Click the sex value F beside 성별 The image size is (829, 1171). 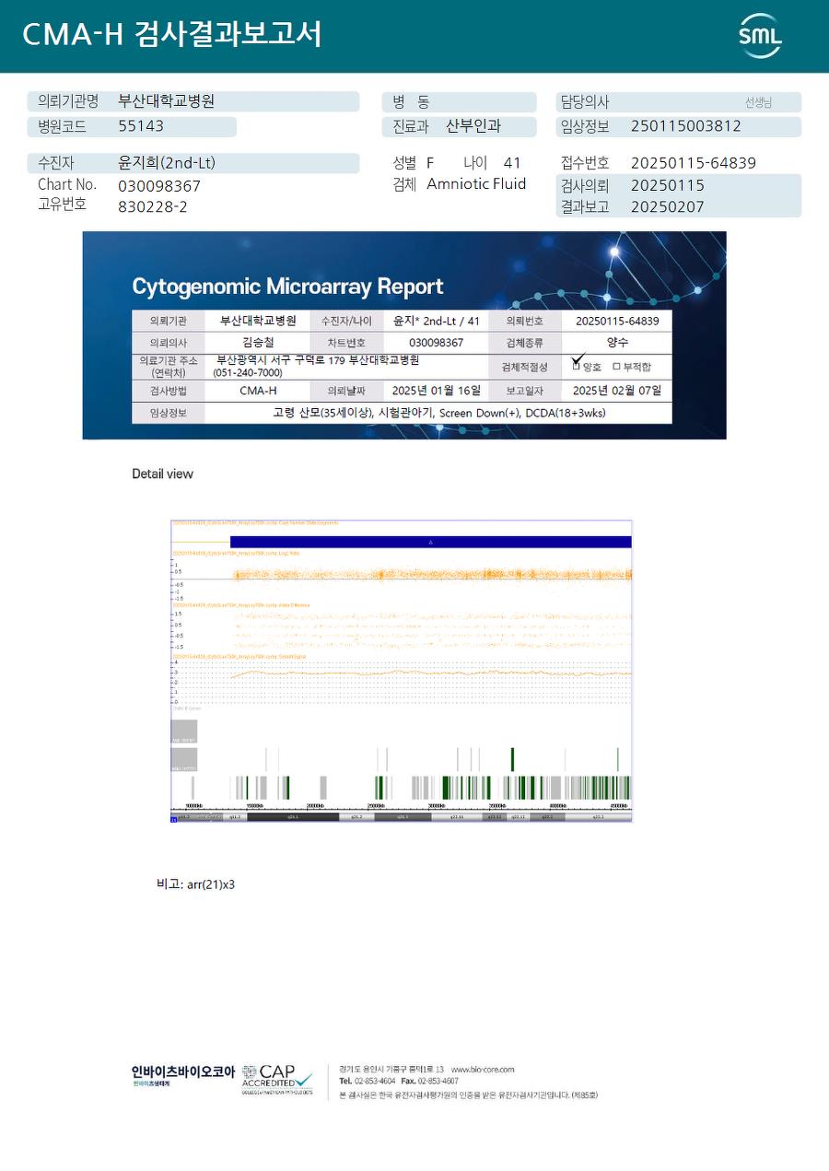(x=430, y=163)
